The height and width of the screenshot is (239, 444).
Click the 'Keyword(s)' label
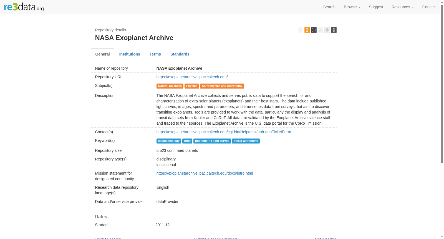click(105, 140)
